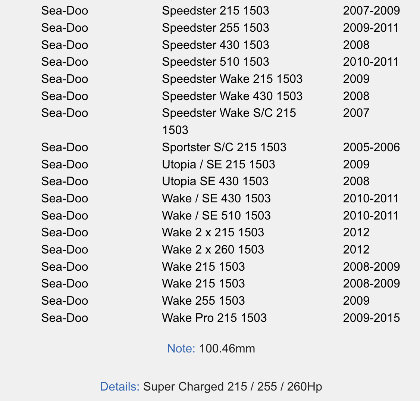The width and height of the screenshot is (420, 401).
Task: Select Speedster Wake 430 1503 row
Action: pos(220,96)
